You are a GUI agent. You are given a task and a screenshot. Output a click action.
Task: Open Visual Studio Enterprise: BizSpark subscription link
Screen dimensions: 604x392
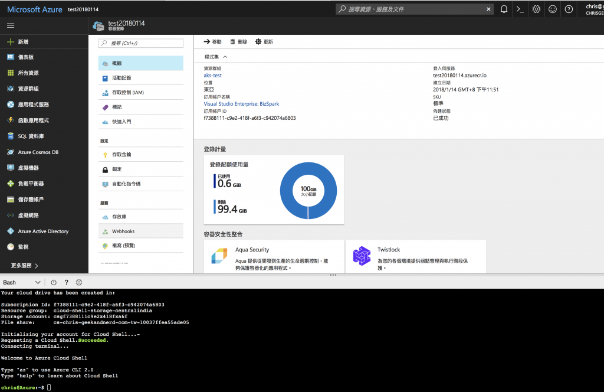[241, 104]
